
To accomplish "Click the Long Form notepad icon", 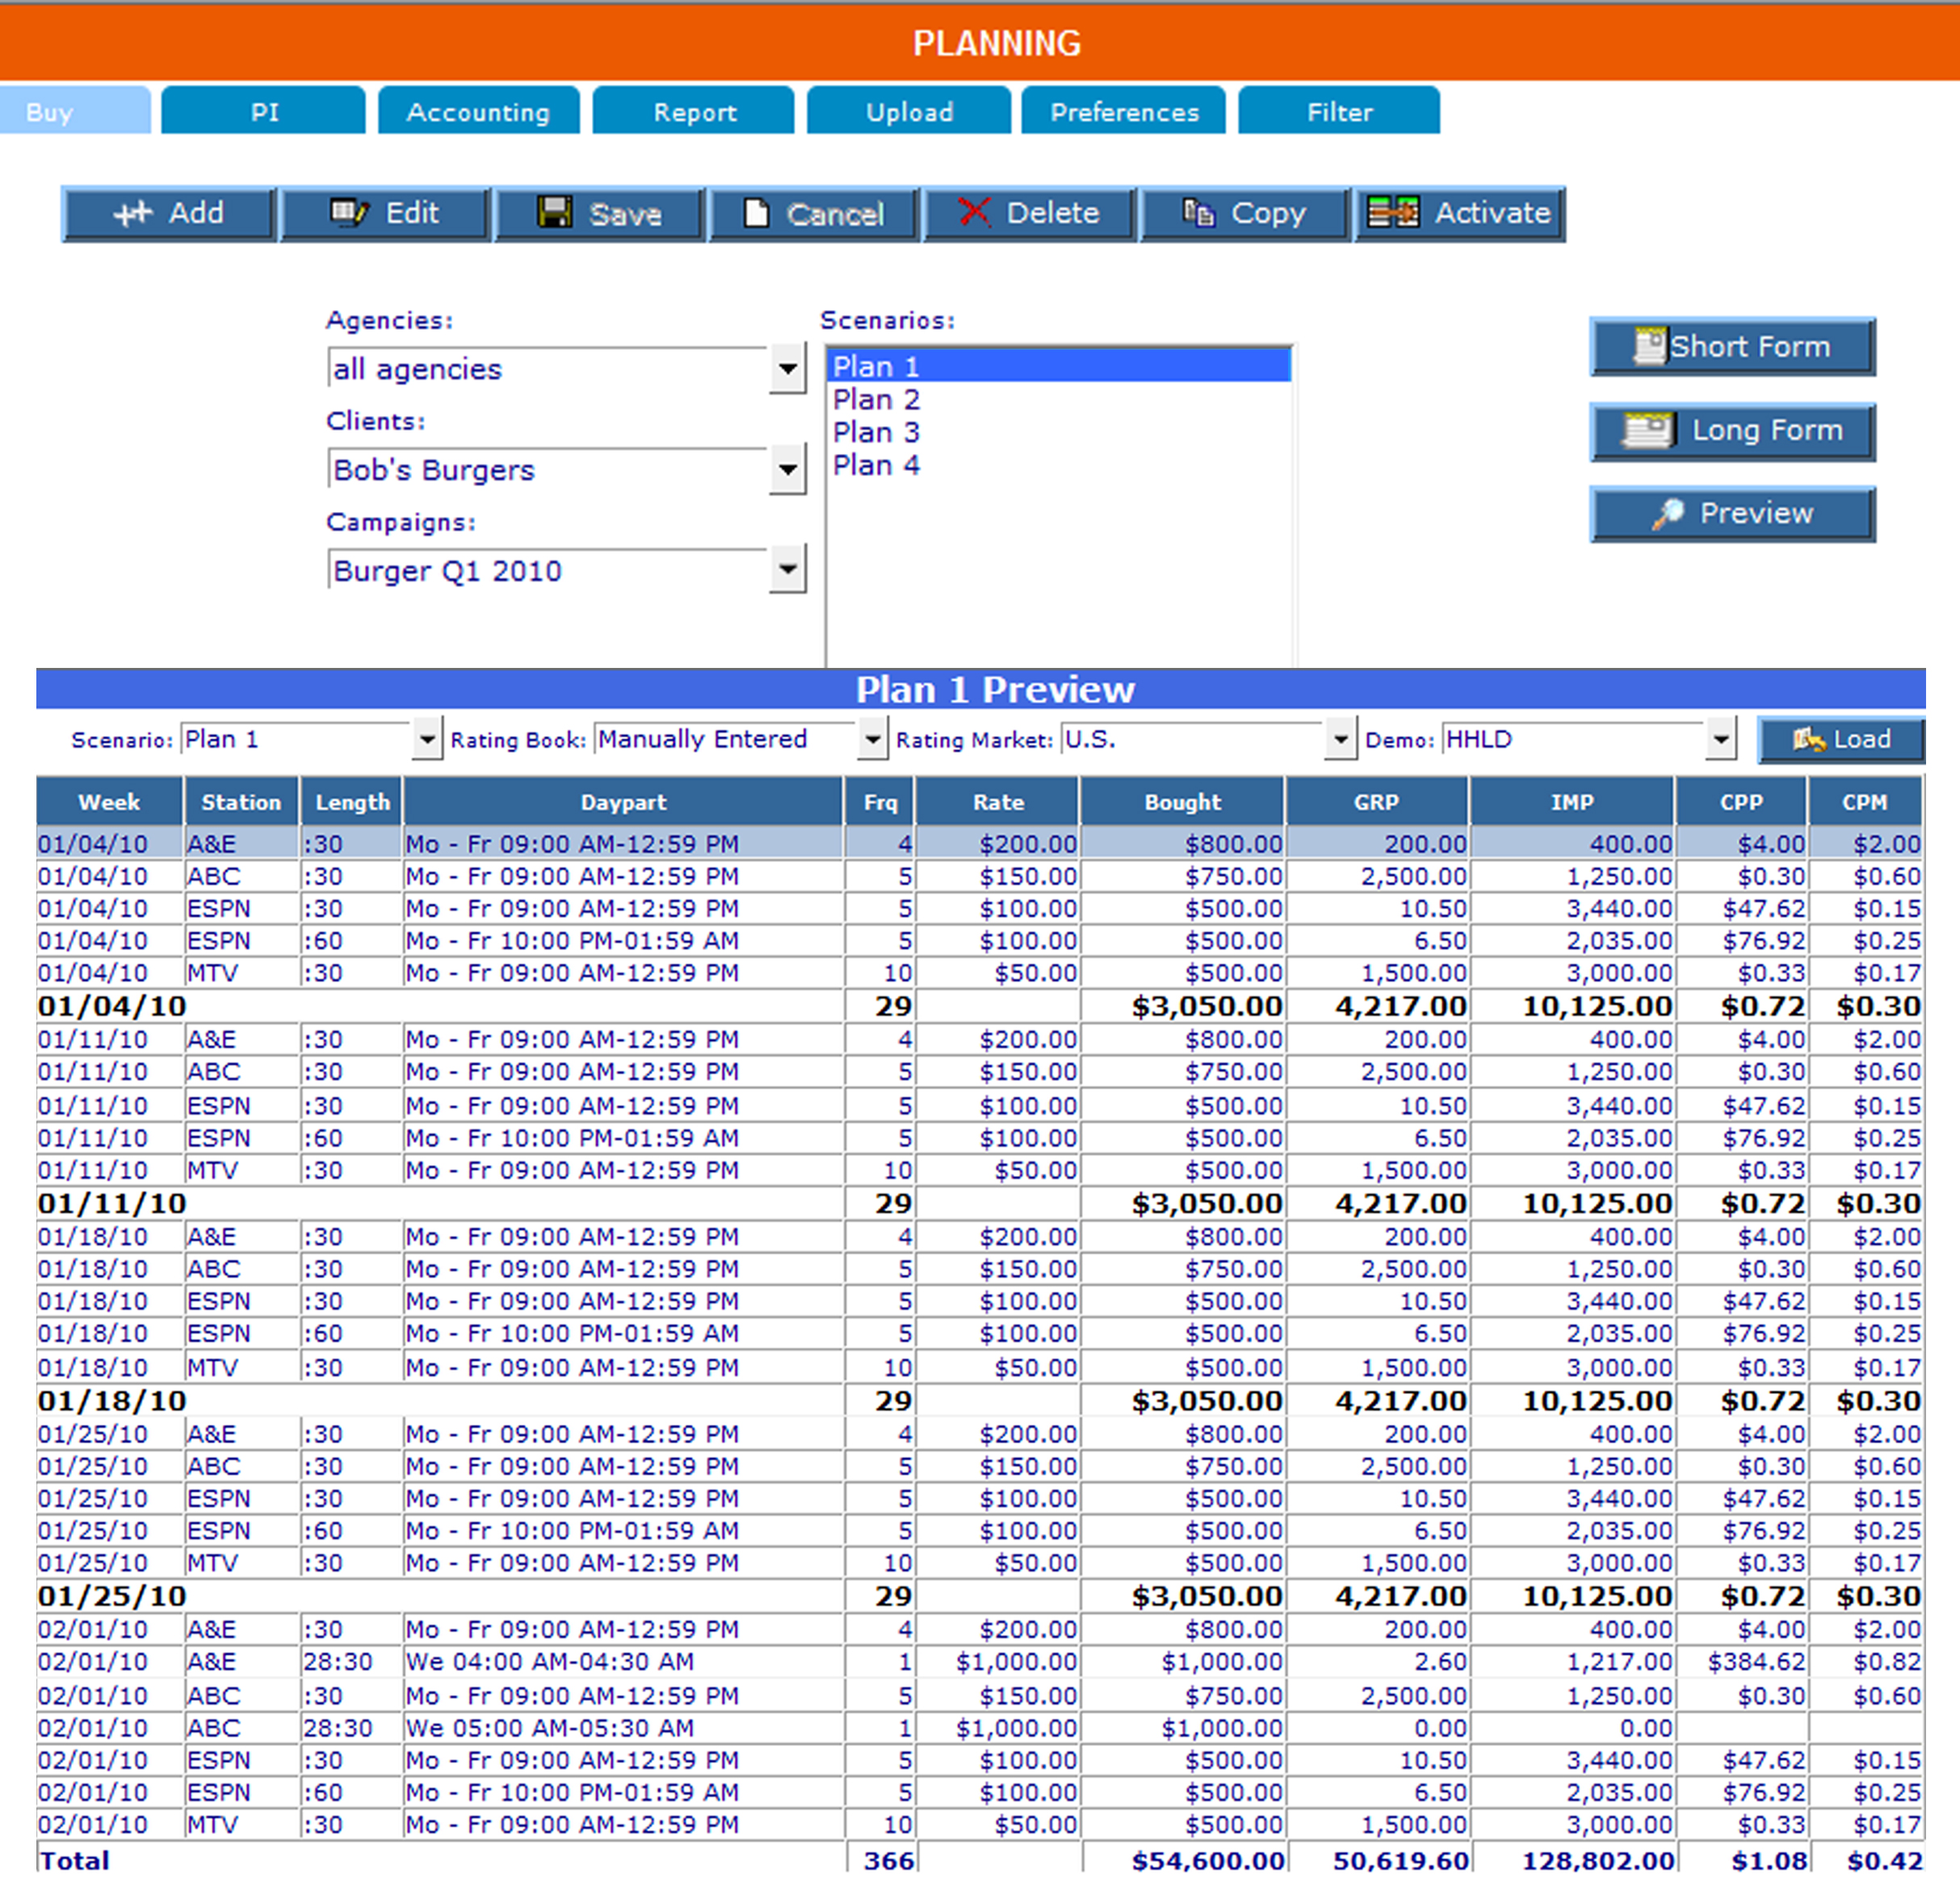I will coord(1648,431).
